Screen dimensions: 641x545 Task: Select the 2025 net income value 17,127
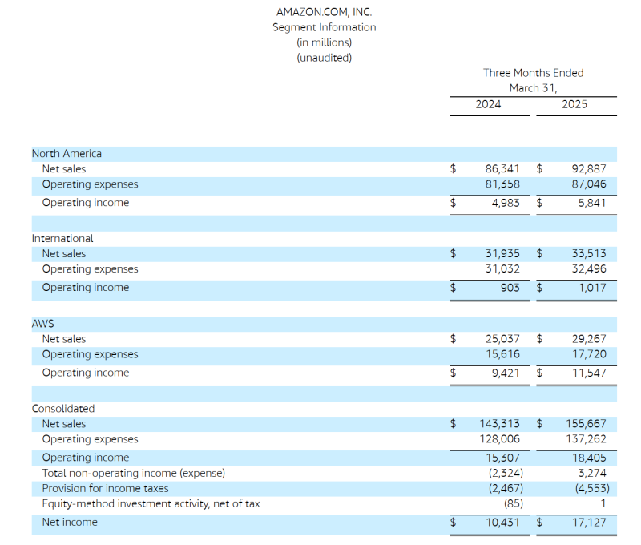589,523
